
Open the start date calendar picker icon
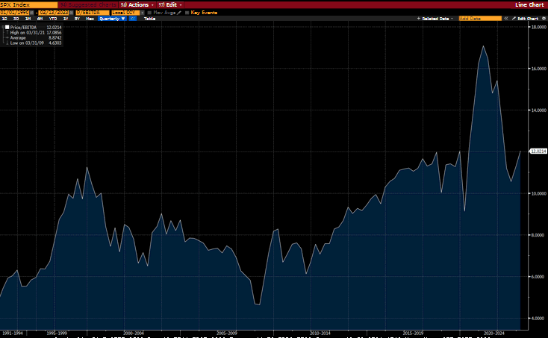32,13
